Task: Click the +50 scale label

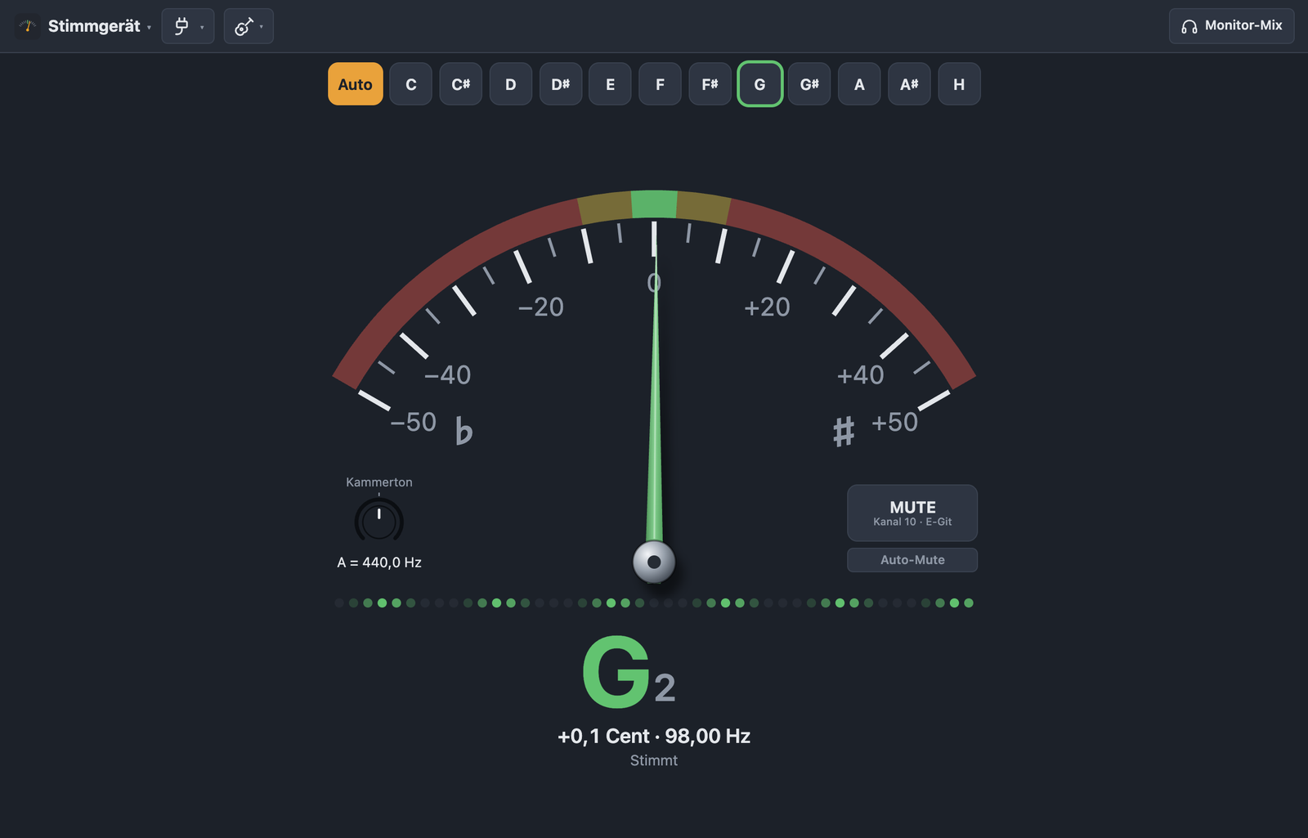Action: click(x=894, y=422)
